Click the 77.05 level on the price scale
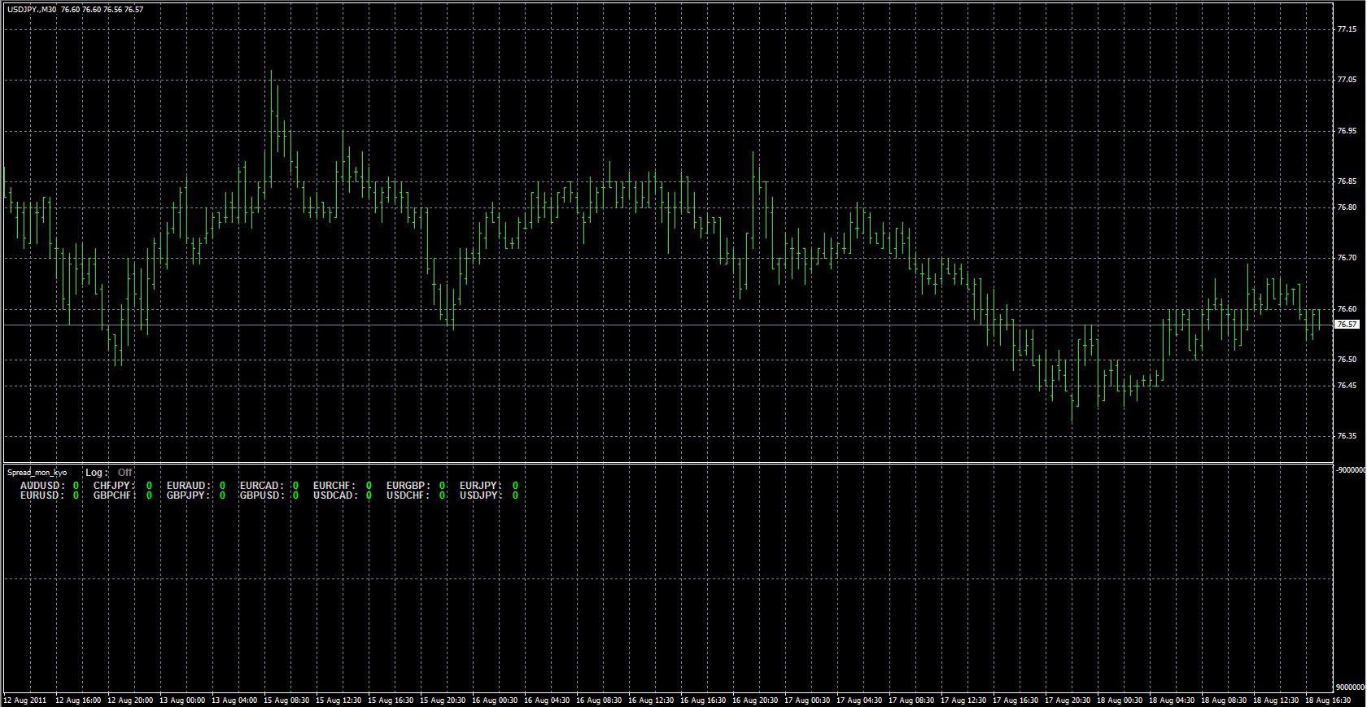Image resolution: width=1367 pixels, height=707 pixels. [1347, 80]
